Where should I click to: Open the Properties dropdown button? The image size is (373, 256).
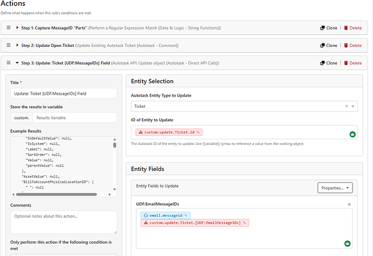click(x=335, y=188)
